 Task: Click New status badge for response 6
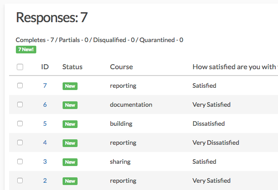pyautogui.click(x=70, y=105)
